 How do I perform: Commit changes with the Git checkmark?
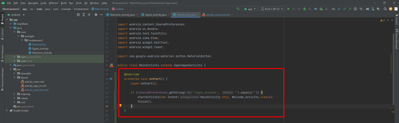click(344, 9)
